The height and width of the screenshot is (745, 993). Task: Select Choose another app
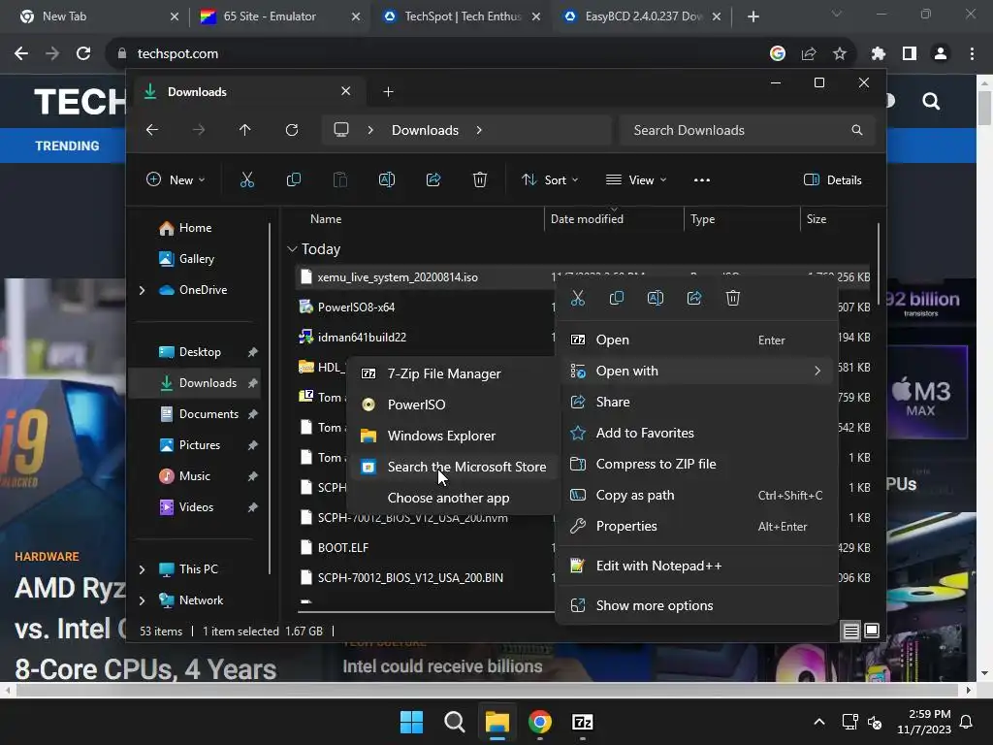click(x=452, y=498)
